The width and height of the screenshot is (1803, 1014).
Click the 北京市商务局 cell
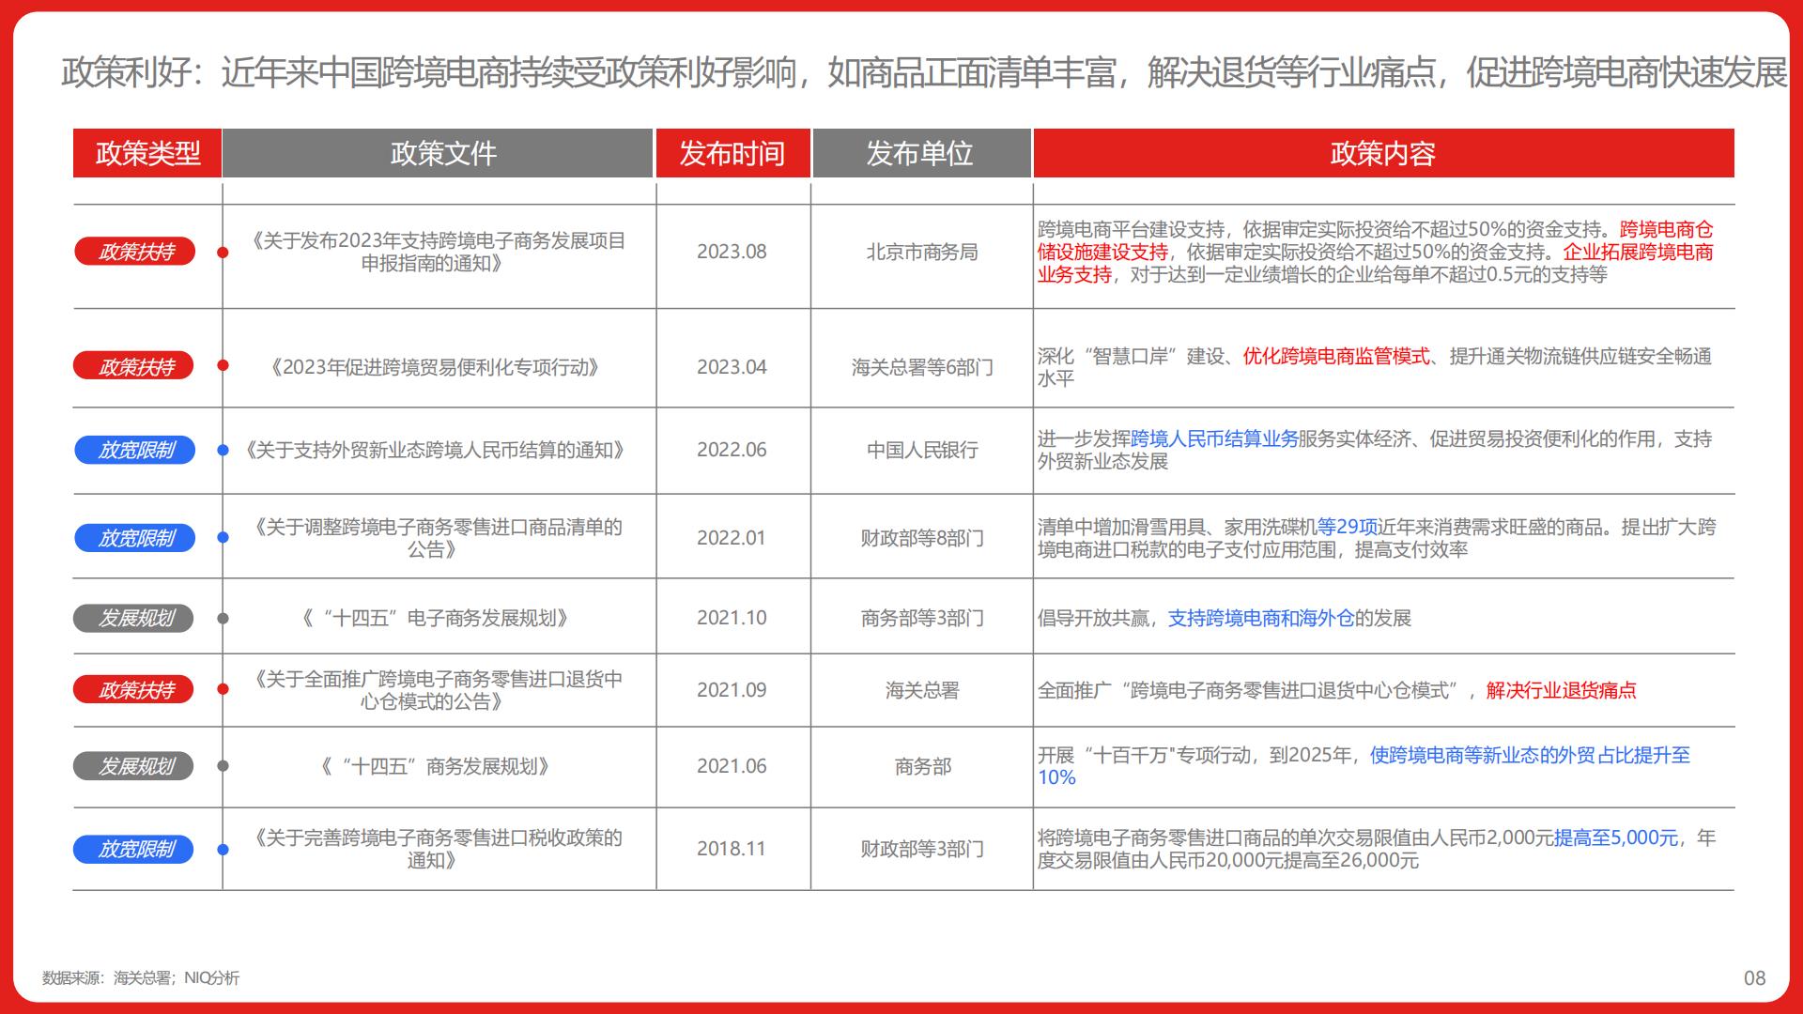click(x=921, y=252)
